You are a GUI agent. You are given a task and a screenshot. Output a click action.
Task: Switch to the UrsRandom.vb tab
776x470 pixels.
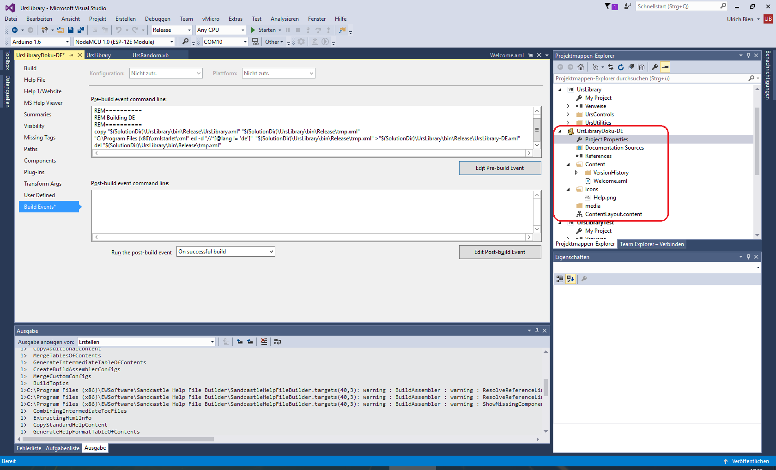(151, 55)
